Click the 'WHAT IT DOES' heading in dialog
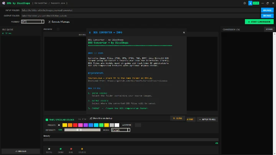Screen dimensions: 276x155 95,53
